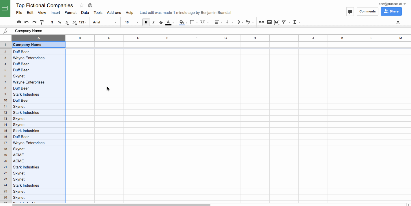
Task: Expand the filter views dropdown arrow
Action: [289, 23]
